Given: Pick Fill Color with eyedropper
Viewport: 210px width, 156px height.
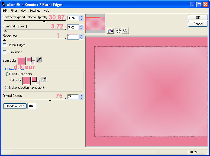Looking at the screenshot, I should [x=44, y=79].
